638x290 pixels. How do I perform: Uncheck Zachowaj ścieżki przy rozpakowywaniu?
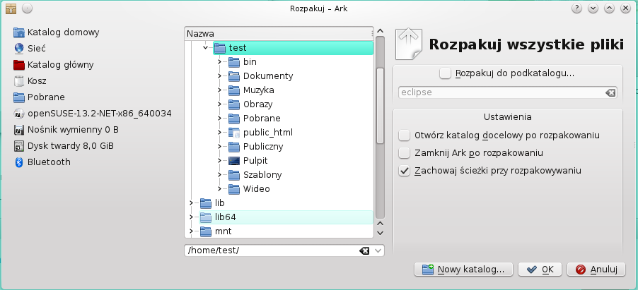(x=404, y=171)
